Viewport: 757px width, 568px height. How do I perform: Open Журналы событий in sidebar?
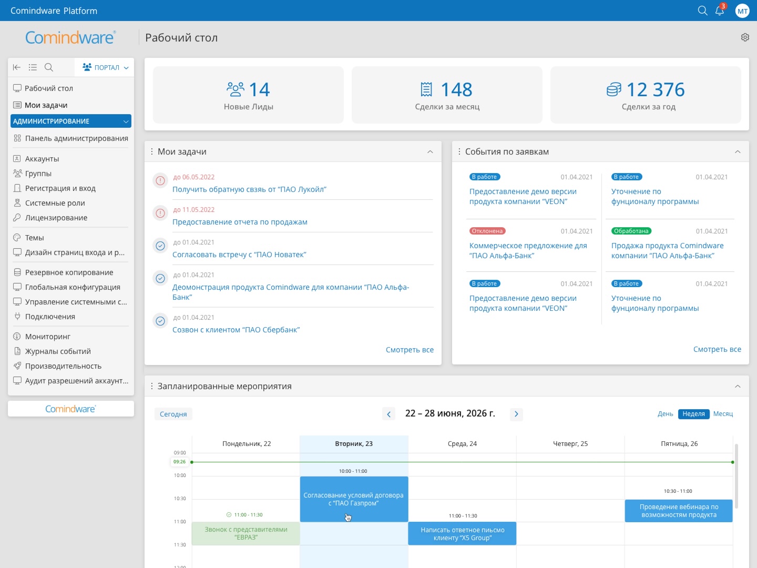click(58, 351)
